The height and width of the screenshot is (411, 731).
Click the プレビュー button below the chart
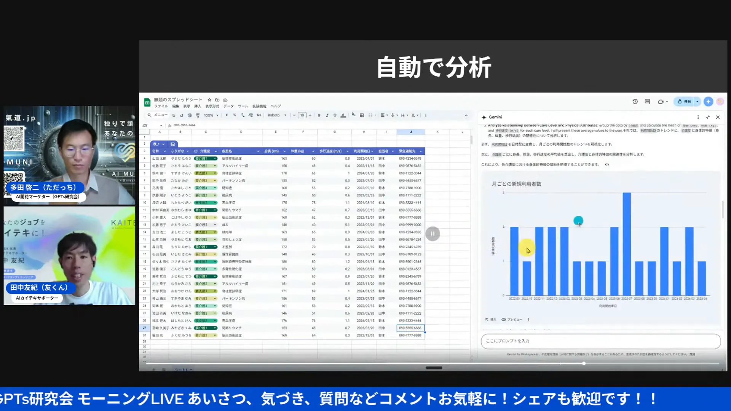[x=512, y=320]
